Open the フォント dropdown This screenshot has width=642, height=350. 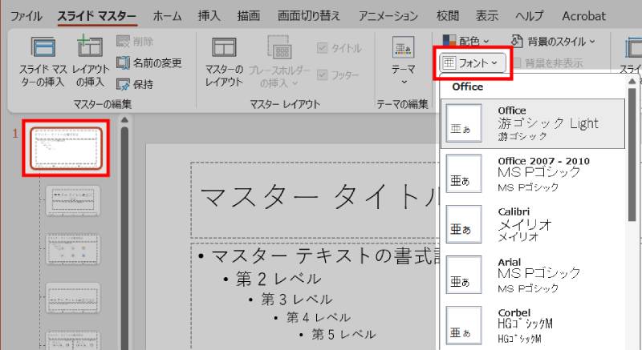473,63
